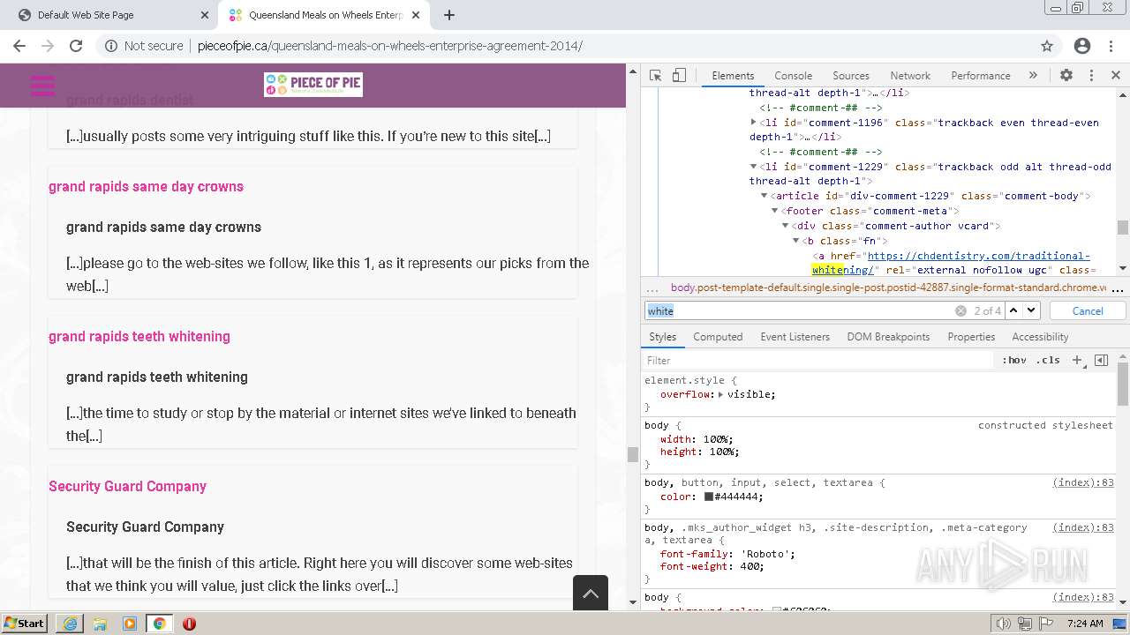1130x635 pixels.
Task: Show more DevTools tabs chevron
Action: coord(1033,75)
